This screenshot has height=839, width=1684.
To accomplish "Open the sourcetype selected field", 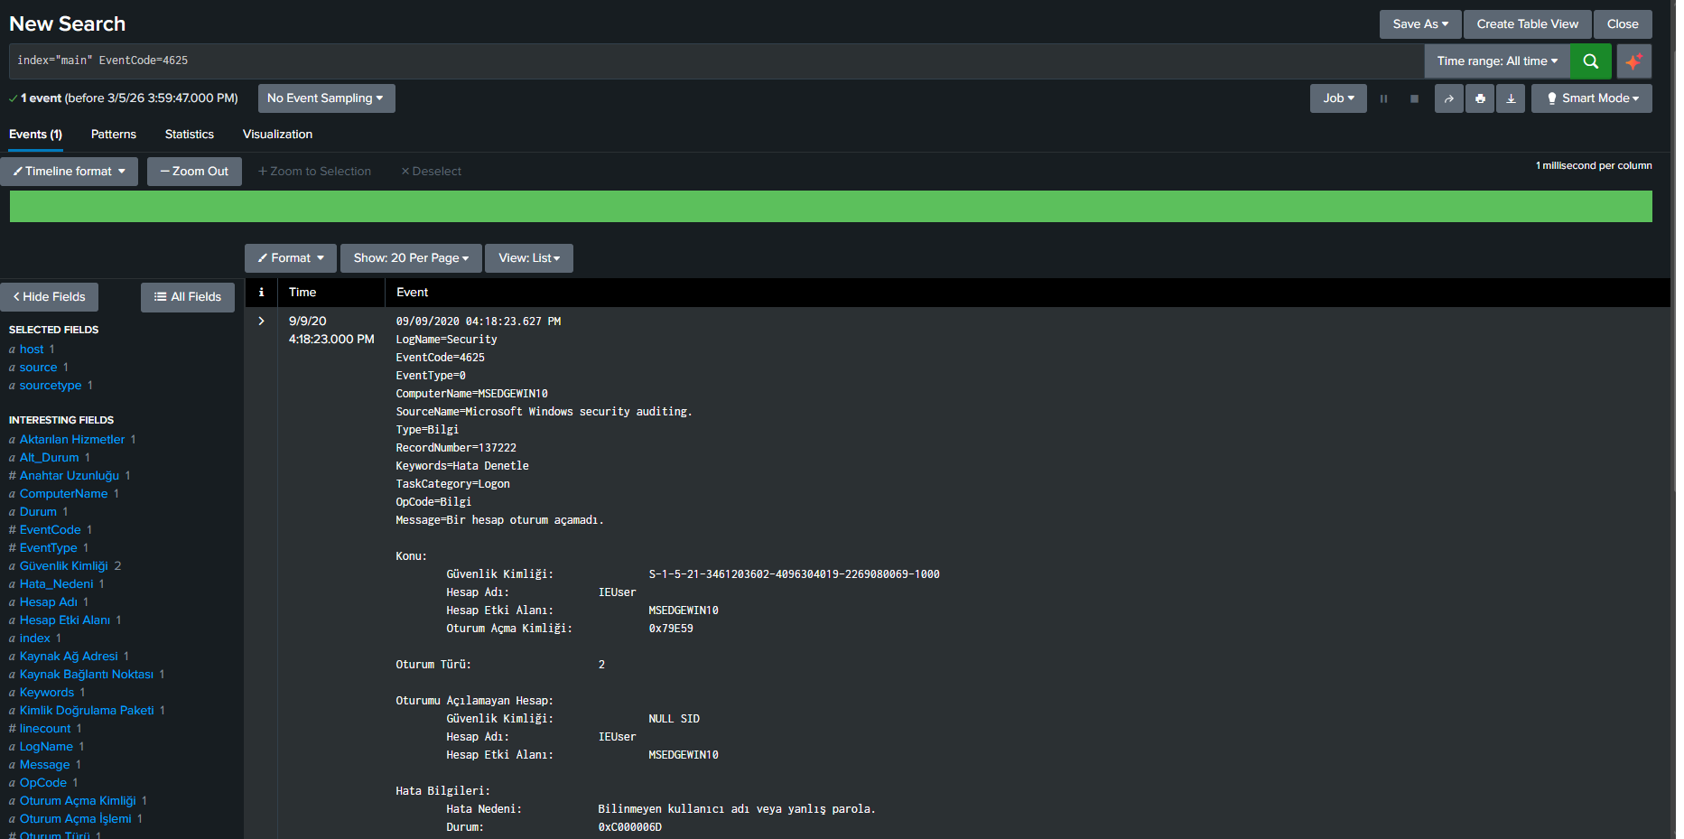I will (x=51, y=386).
